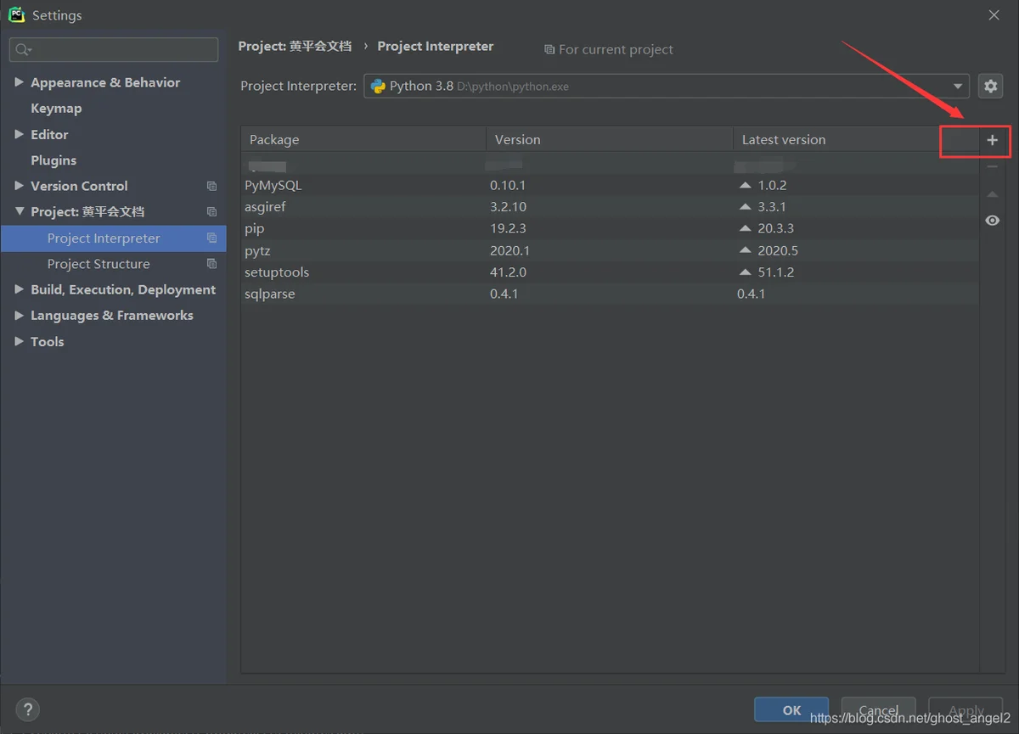Open Plugins in the settings sidebar

[53, 160]
